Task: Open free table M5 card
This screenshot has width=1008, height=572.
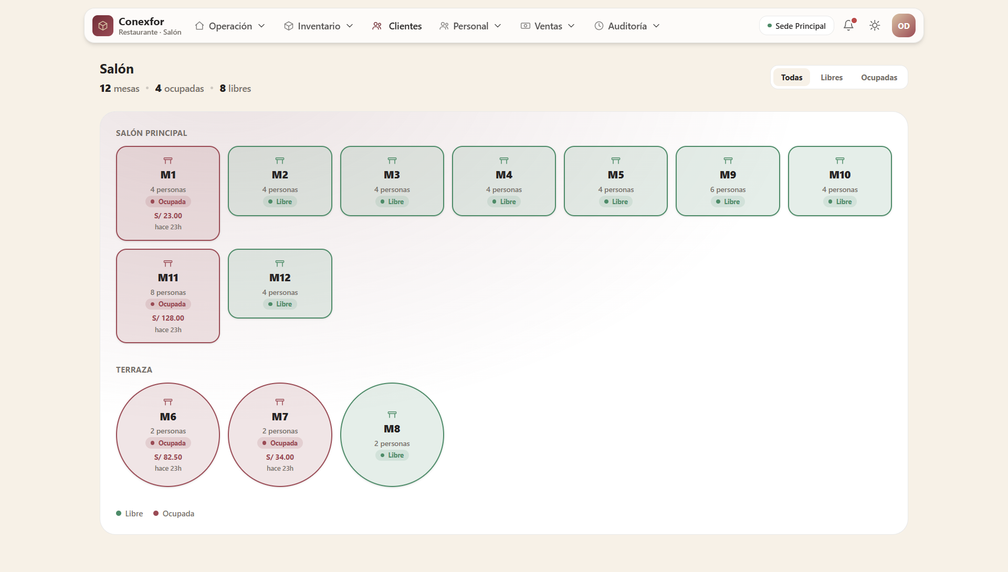Action: coord(616,181)
